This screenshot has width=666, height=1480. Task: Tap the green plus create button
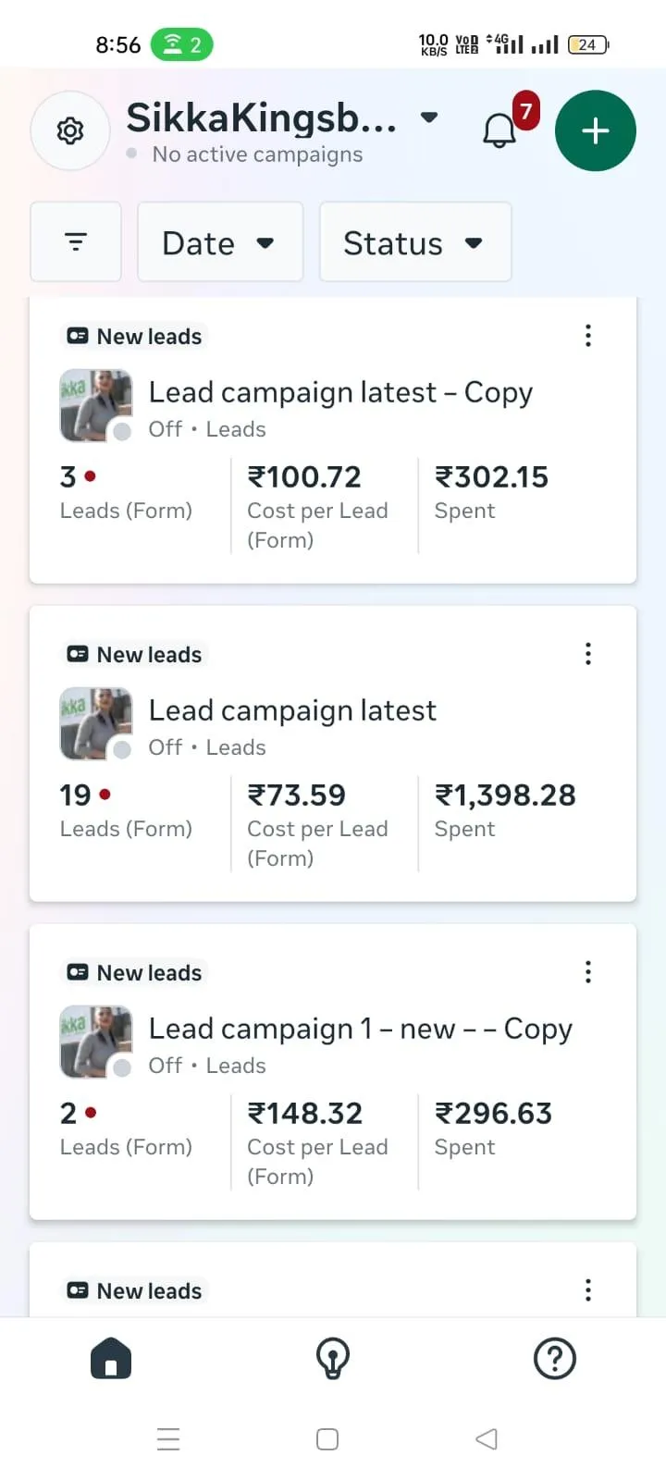pos(595,131)
